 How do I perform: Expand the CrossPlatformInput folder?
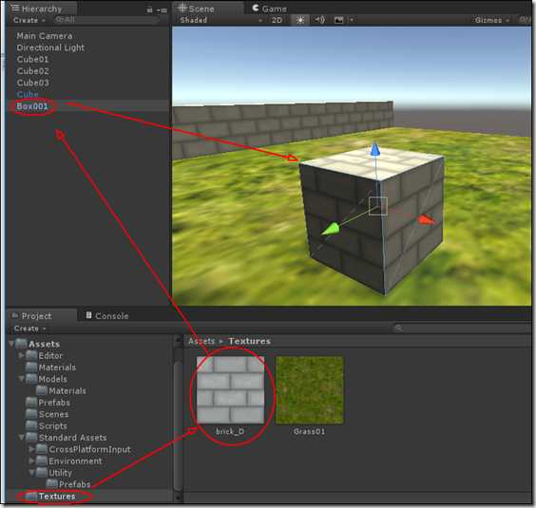31,449
